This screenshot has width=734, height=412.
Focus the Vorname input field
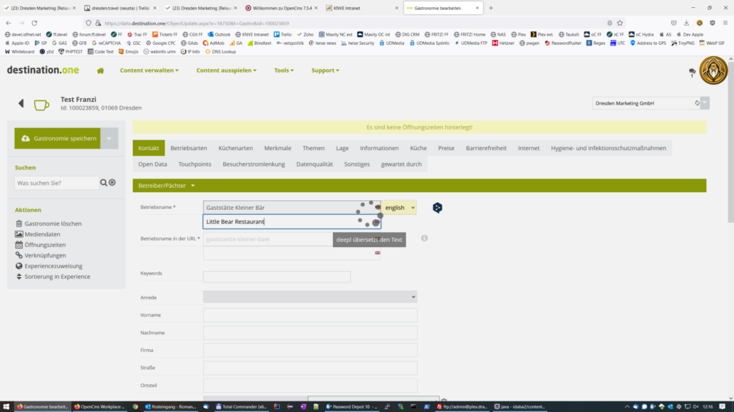[x=310, y=315]
